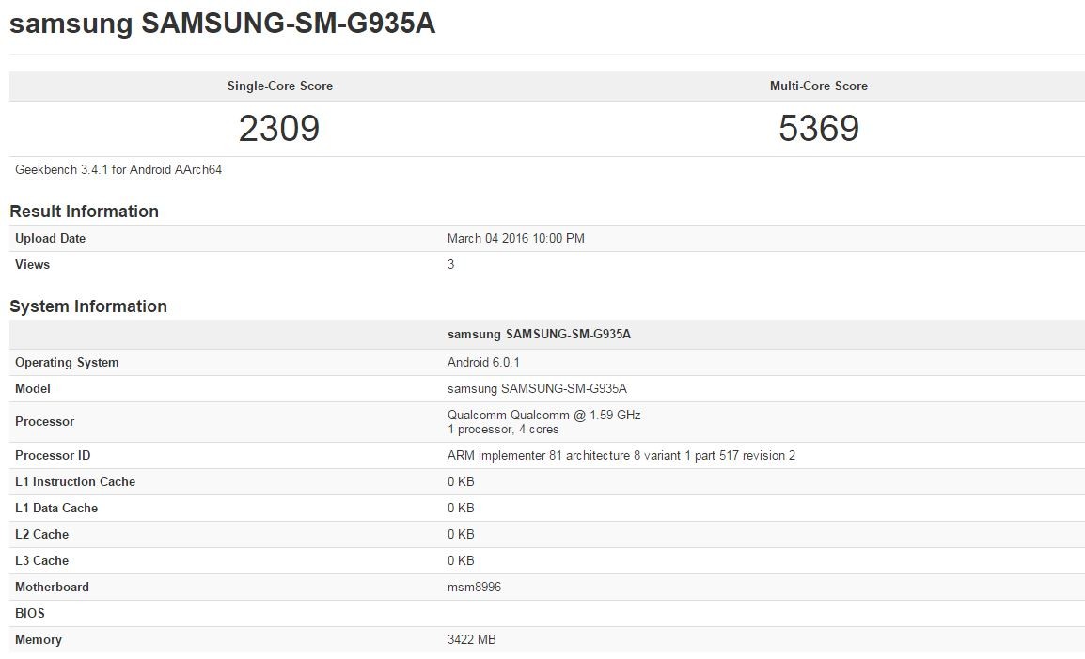Click the 'L1 Data Cache' row label
Image resolution: width=1085 pixels, height=659 pixels.
pos(56,508)
